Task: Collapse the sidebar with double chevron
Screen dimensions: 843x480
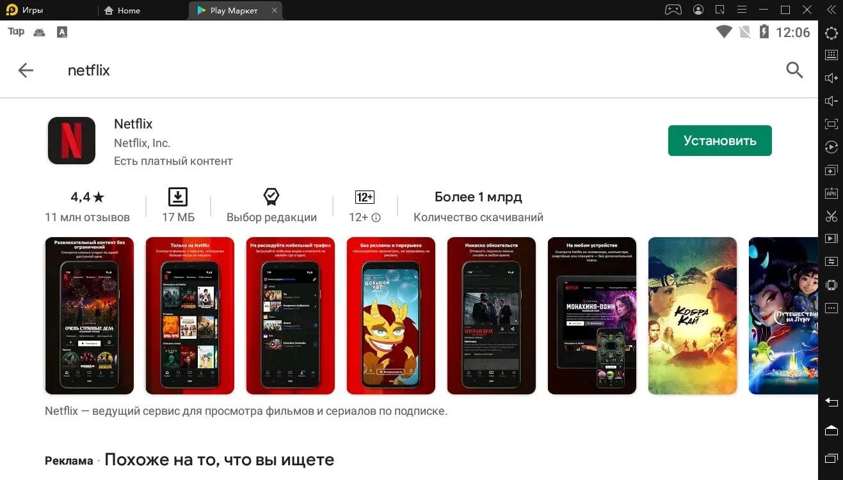Action: (831, 10)
